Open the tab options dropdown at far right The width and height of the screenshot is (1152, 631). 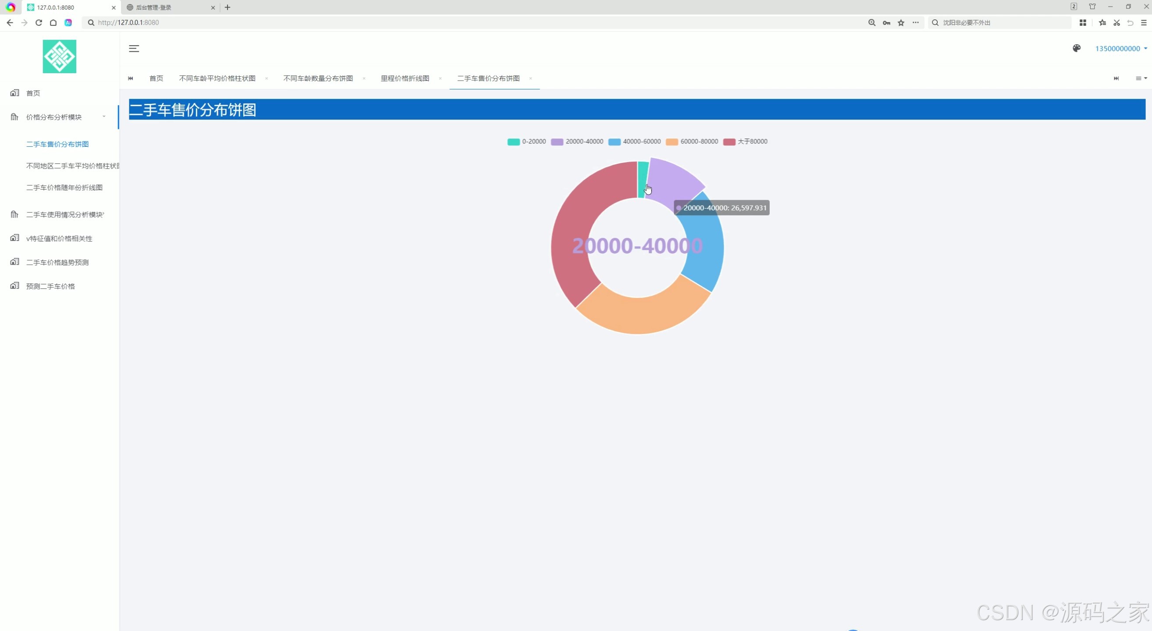point(1141,78)
